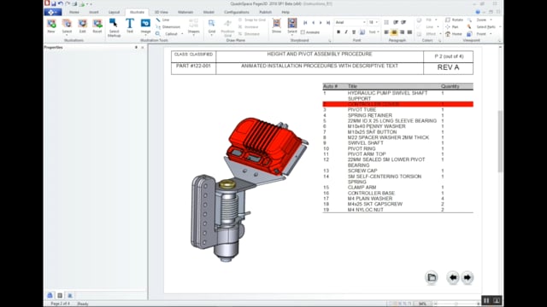
Task: Click the blue Help icon near ribbon
Action: pyautogui.click(x=478, y=12)
